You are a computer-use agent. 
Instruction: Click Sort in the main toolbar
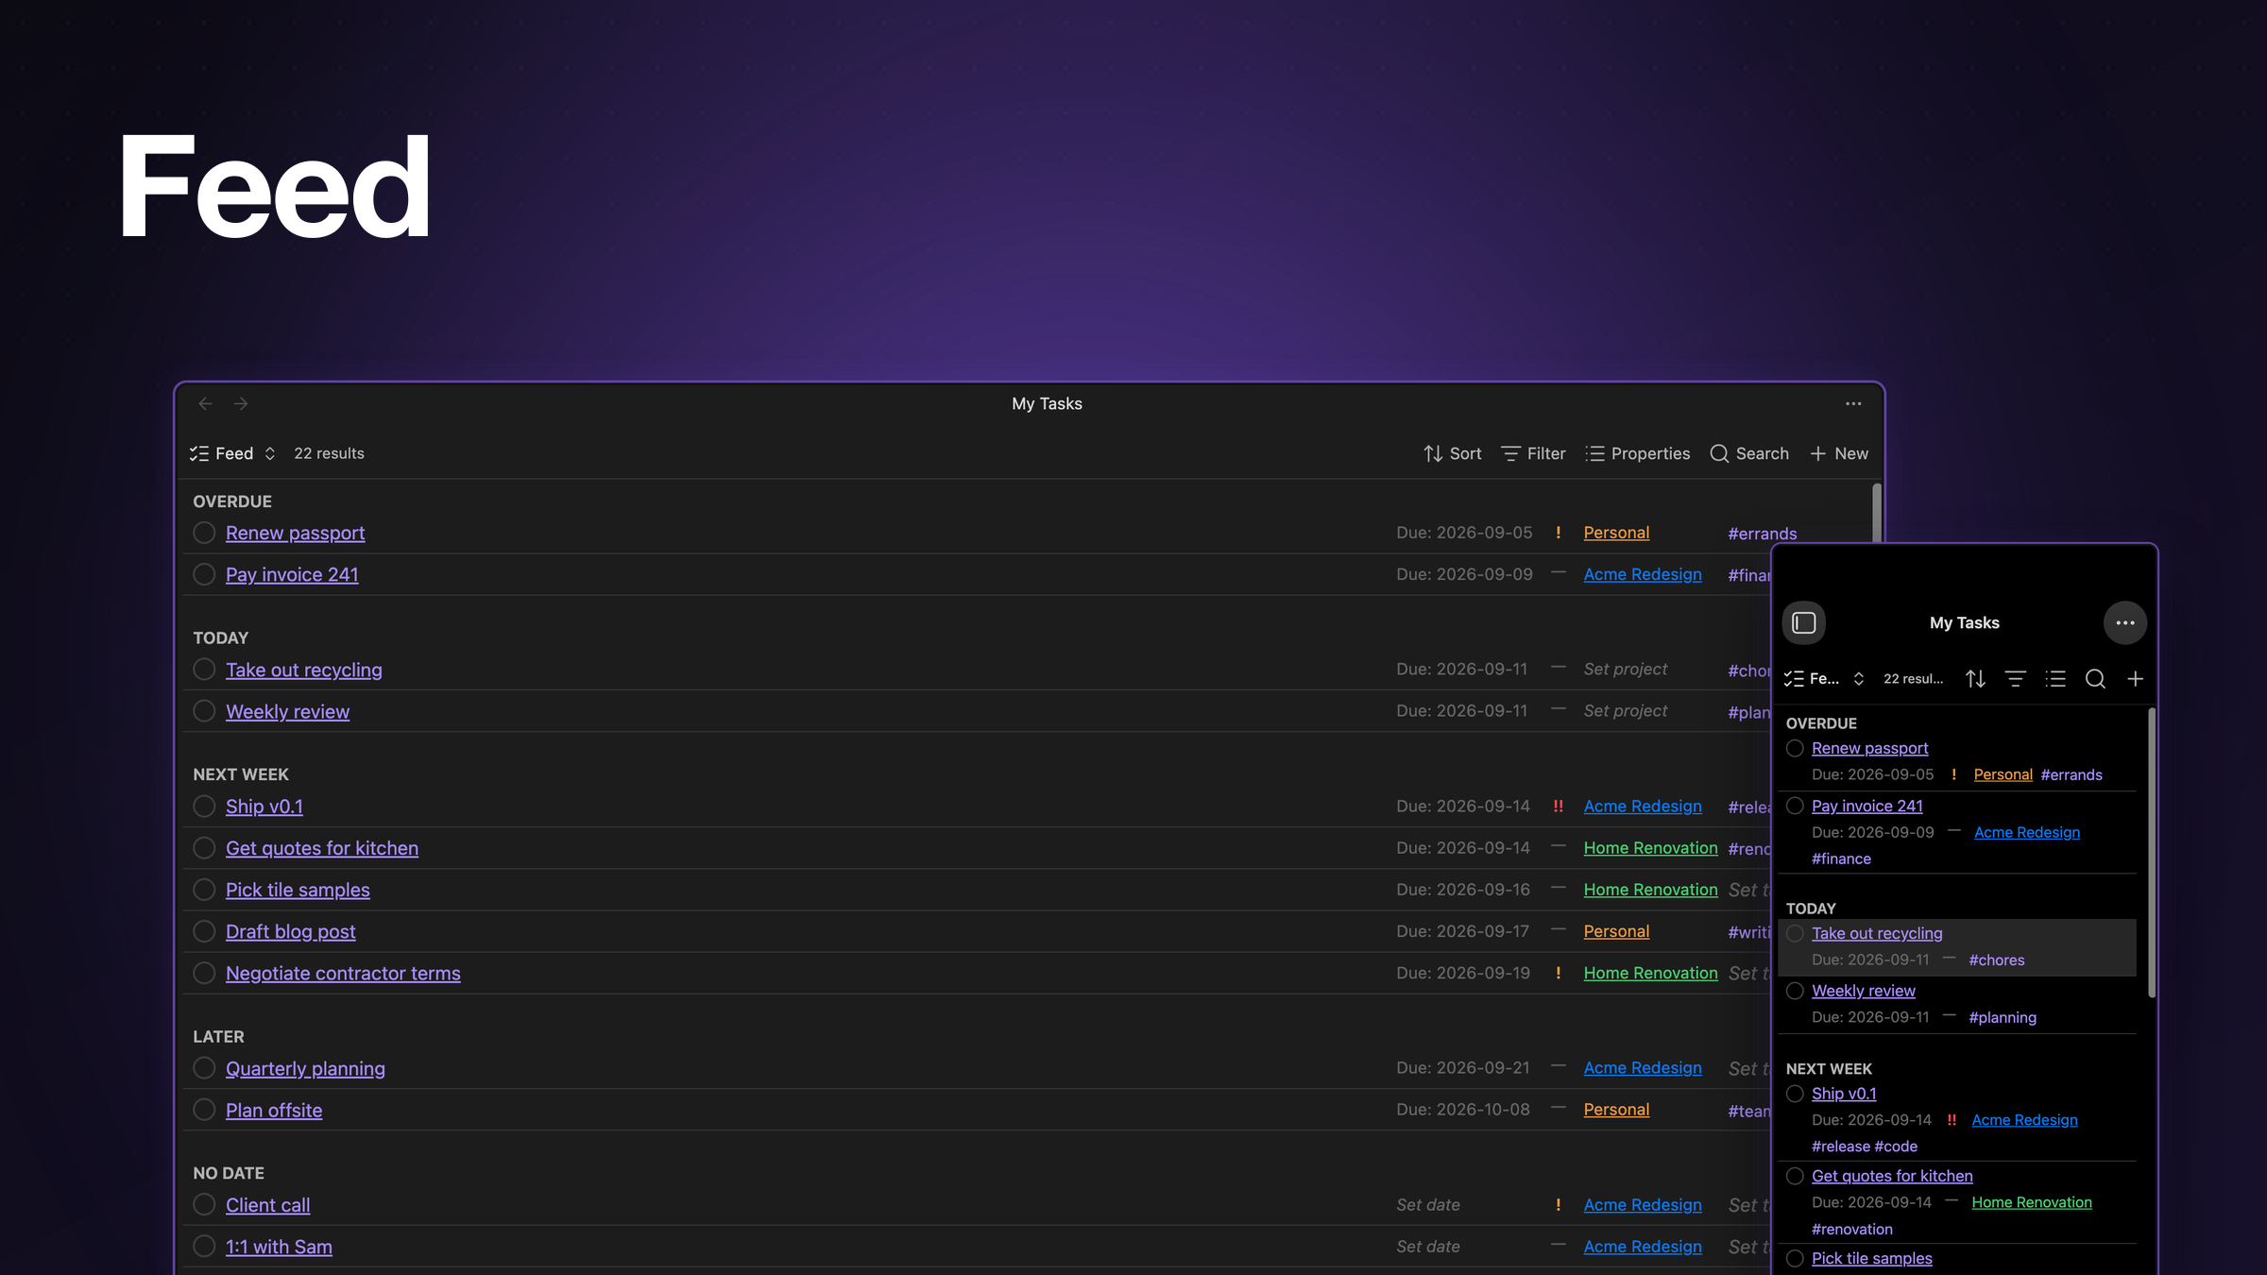pyautogui.click(x=1452, y=453)
